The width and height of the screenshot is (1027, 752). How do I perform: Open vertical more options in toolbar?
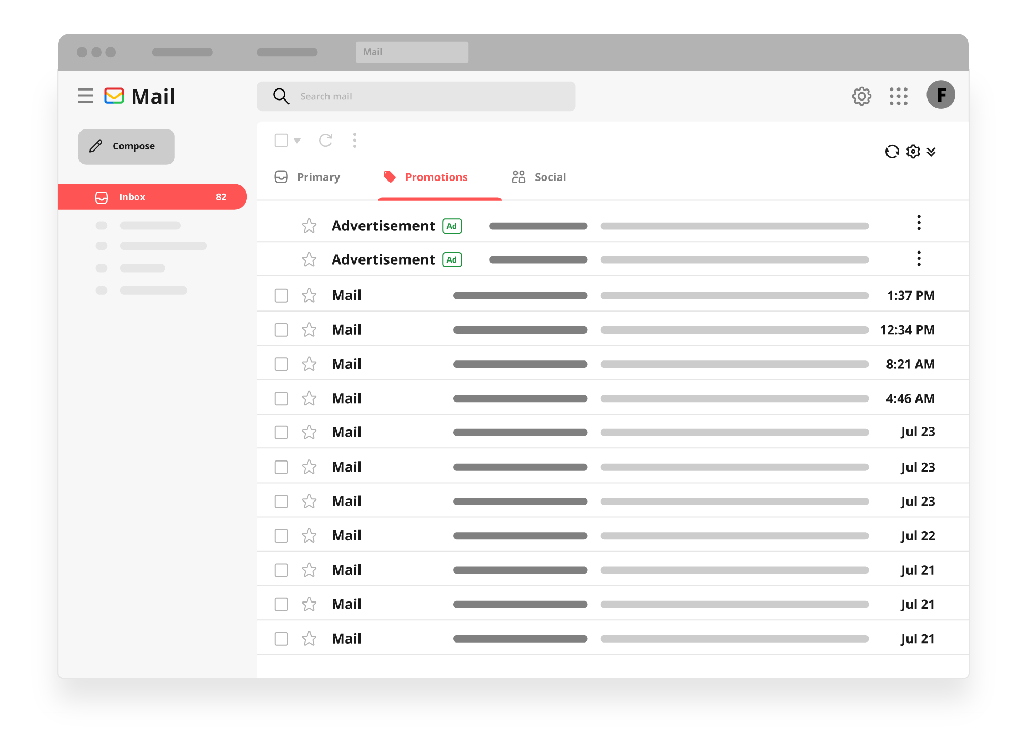point(354,141)
